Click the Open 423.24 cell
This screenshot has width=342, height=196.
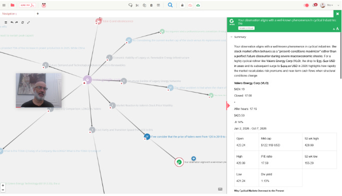(247, 142)
